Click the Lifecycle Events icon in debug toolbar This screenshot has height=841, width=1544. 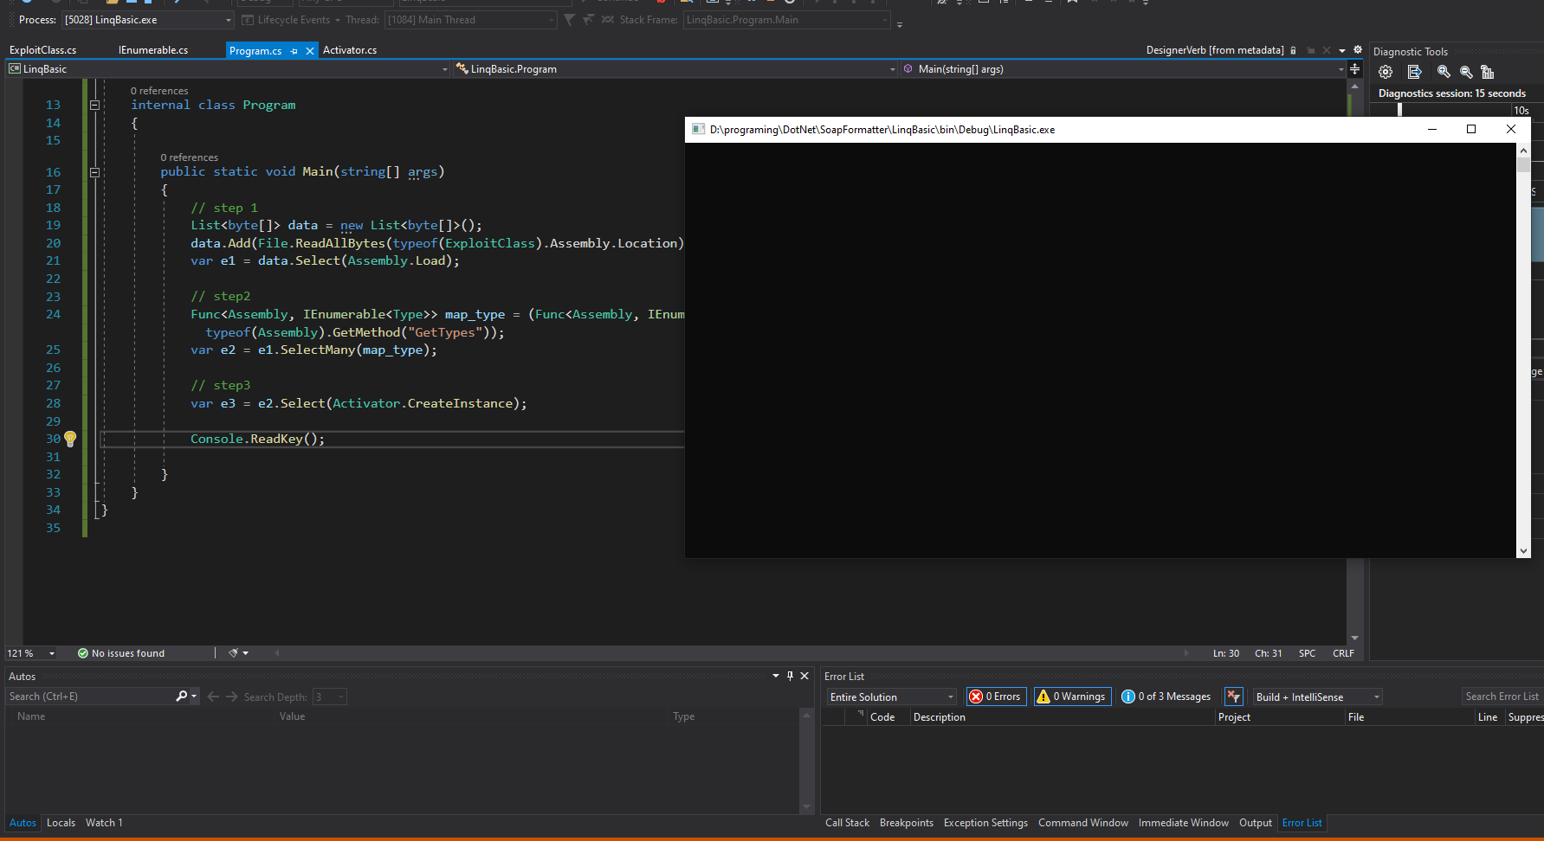[248, 20]
